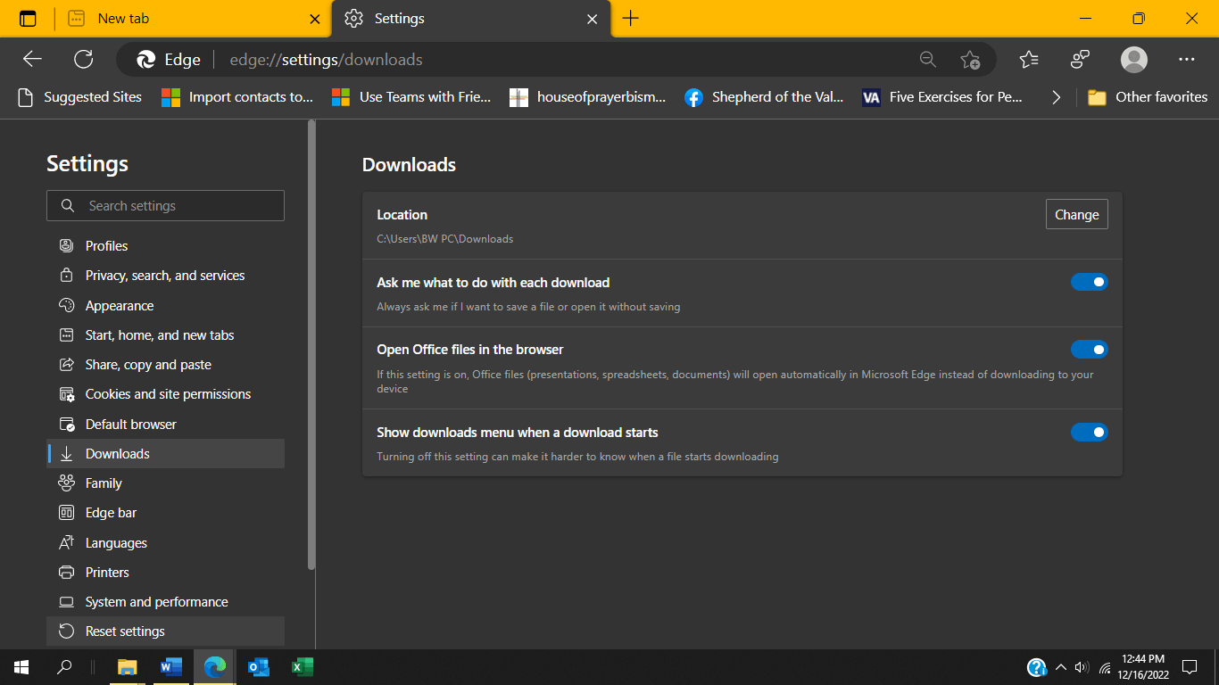This screenshot has width=1219, height=685.
Task: Click the Change location button
Action: pyautogui.click(x=1077, y=214)
